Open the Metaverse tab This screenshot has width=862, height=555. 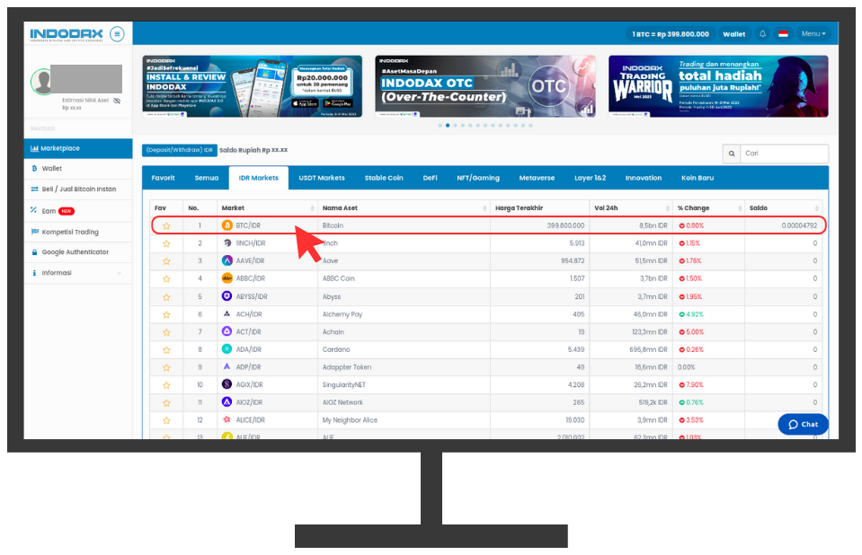click(537, 178)
